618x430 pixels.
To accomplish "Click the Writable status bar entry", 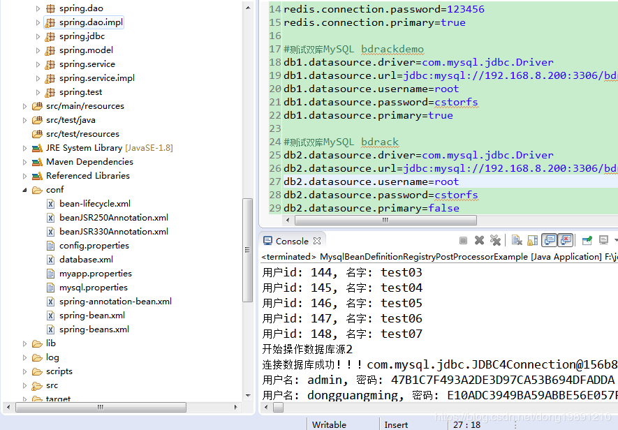I will pos(329,424).
